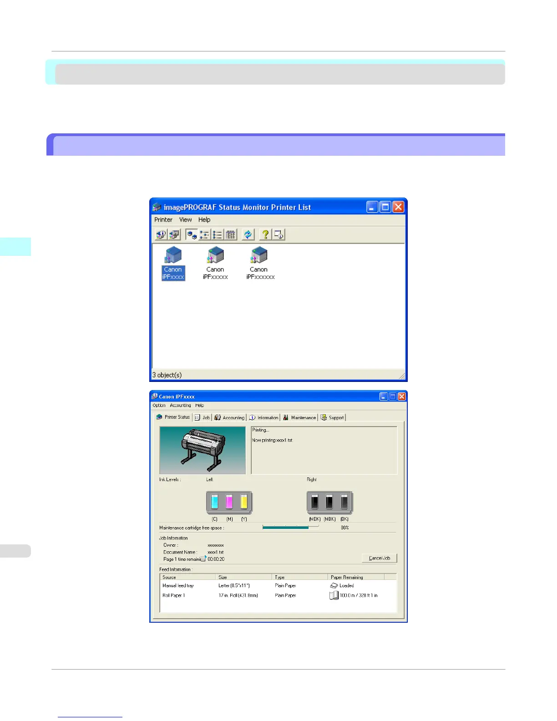Viewport: 557px width, 721px height.
Task: Click the Size column header
Action: (243, 577)
